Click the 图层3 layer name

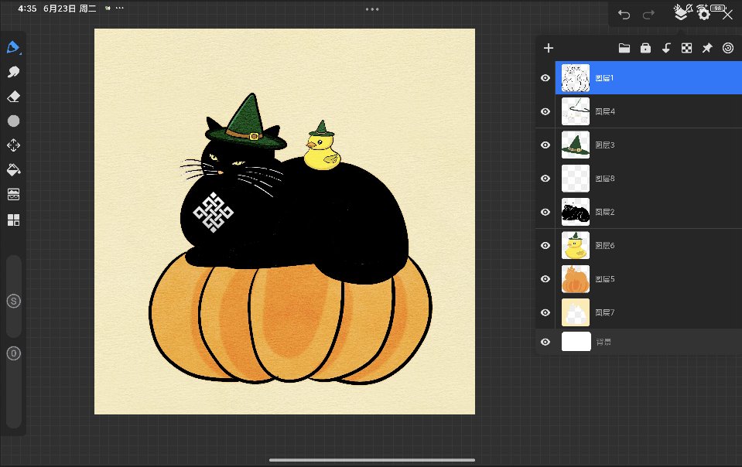[x=605, y=145]
